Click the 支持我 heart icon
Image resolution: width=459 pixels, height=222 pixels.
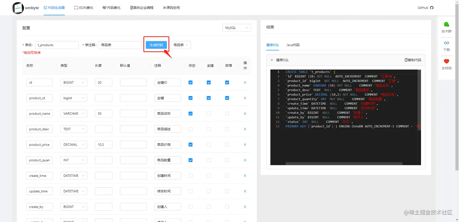point(446,61)
